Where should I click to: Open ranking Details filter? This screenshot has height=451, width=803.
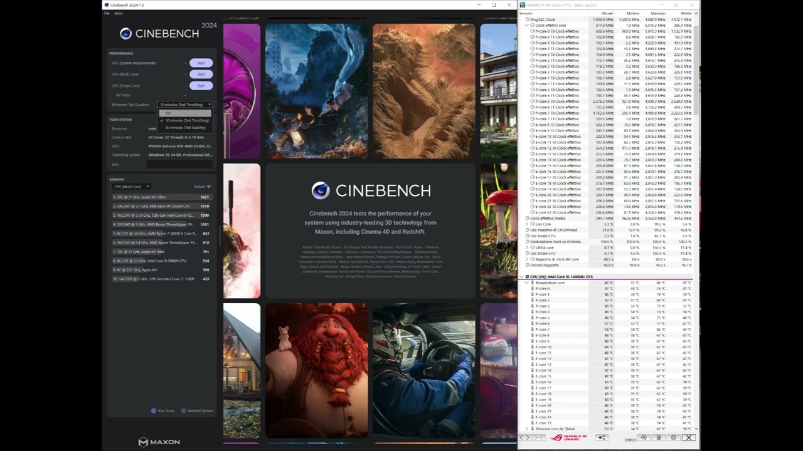[x=202, y=187]
